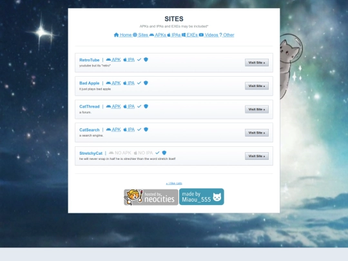Click the Bad Apple shield icon
This screenshot has width=348, height=261.
(x=146, y=82)
